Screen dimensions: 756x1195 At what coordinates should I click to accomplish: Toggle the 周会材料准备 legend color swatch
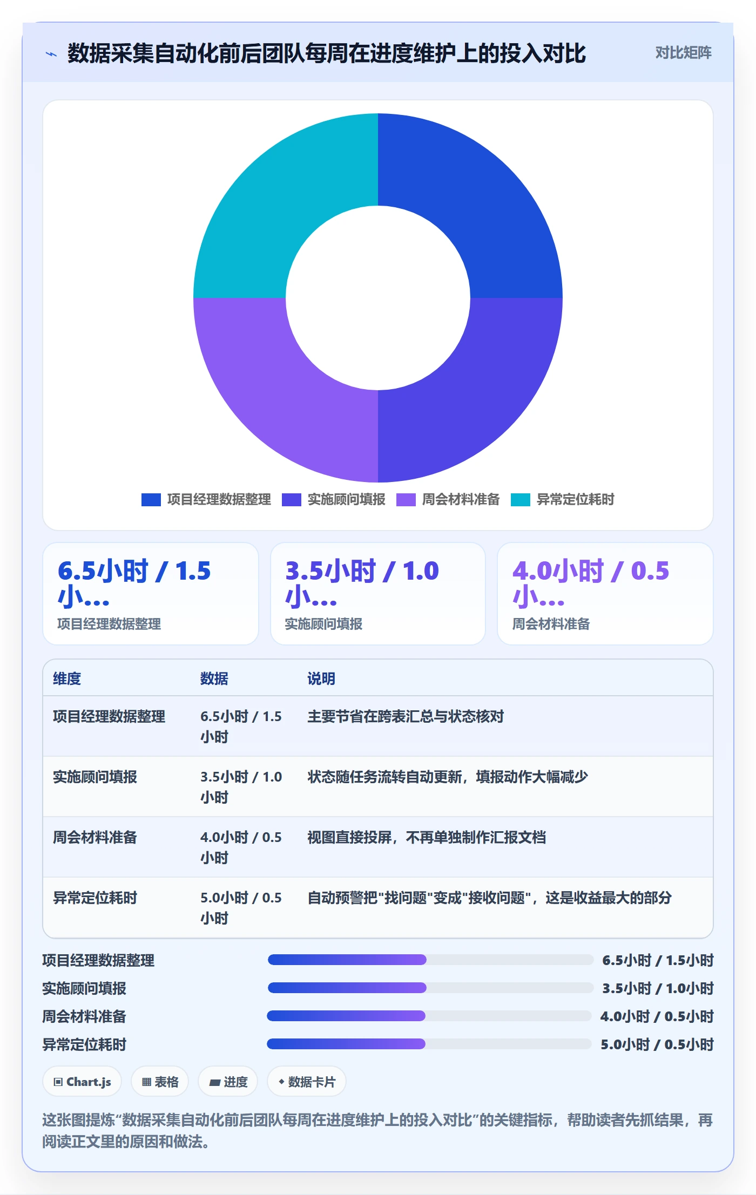point(406,500)
